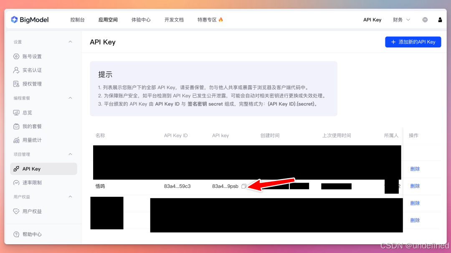
Task: Click the 添加新的API Key button
Action: [413, 42]
